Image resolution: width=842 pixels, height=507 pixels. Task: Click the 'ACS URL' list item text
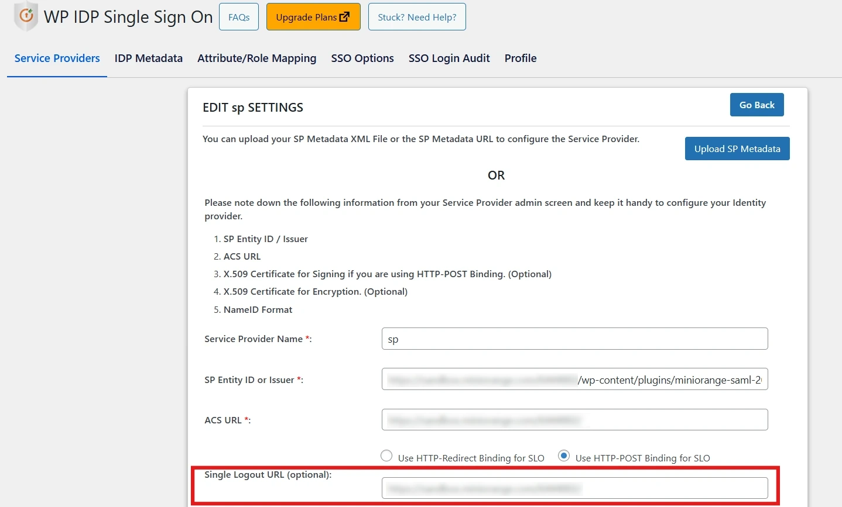(x=242, y=256)
